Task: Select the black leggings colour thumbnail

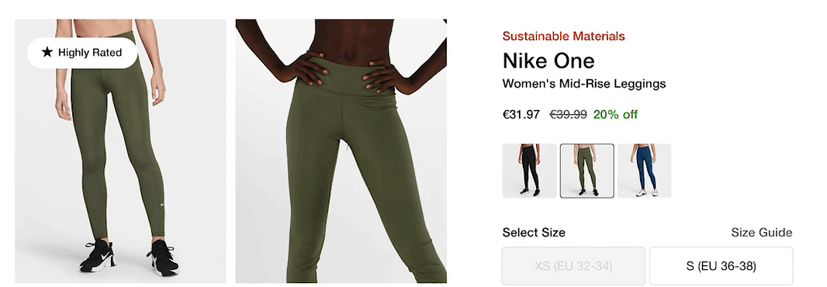Action: [529, 171]
